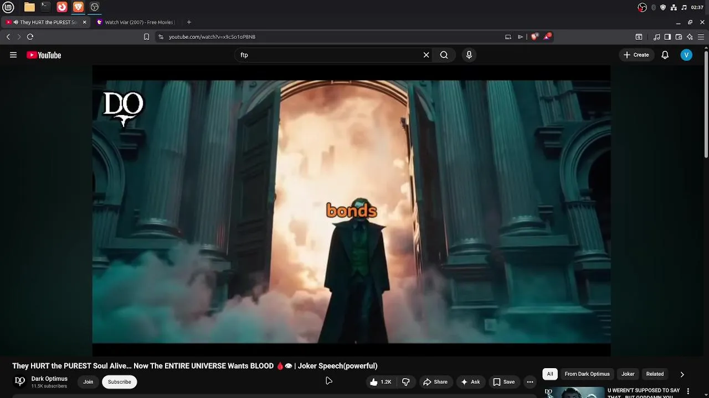
Task: Open Brave Leo AI assistant
Action: 690,36
